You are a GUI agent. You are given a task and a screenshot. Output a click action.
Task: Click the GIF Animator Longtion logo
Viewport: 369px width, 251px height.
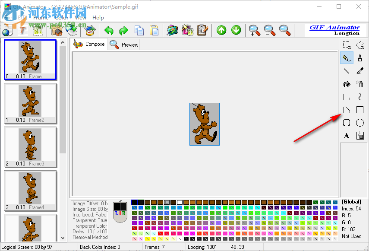coord(336,30)
